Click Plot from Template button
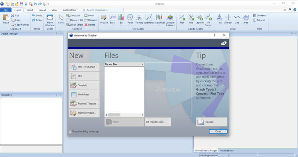This screenshot has height=157, width=298. (x=85, y=104)
